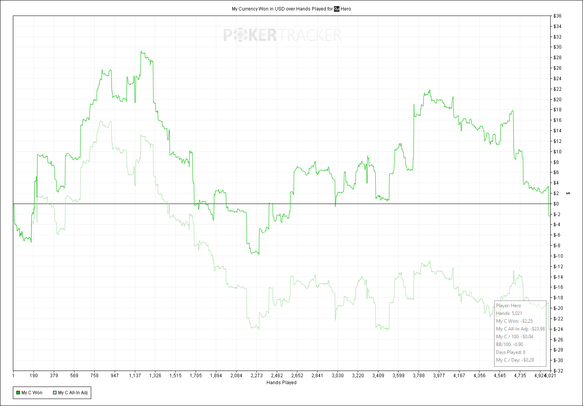Click the '$36' y-axis tick label
583x406 pixels.
tap(558, 16)
